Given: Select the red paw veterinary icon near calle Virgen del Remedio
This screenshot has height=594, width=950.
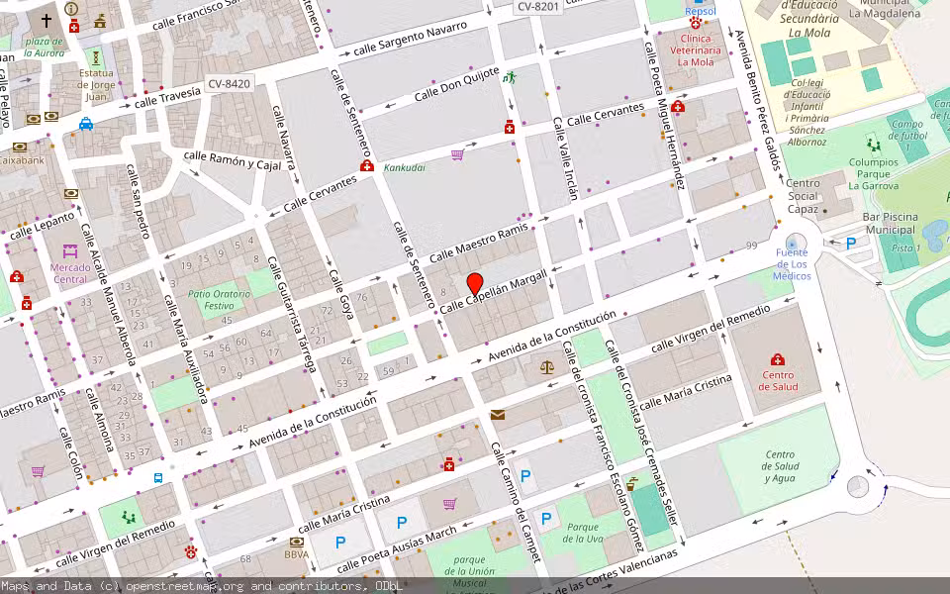Looking at the screenshot, I should pyautogui.click(x=191, y=552).
